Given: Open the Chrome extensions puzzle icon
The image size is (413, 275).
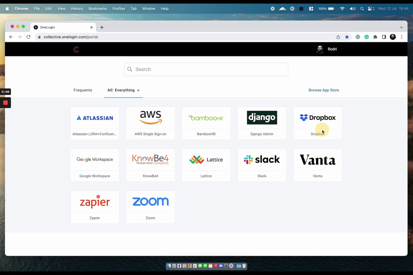Looking at the screenshot, I should coord(375,37).
